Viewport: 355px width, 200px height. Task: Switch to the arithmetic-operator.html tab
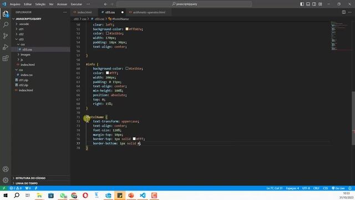149,12
